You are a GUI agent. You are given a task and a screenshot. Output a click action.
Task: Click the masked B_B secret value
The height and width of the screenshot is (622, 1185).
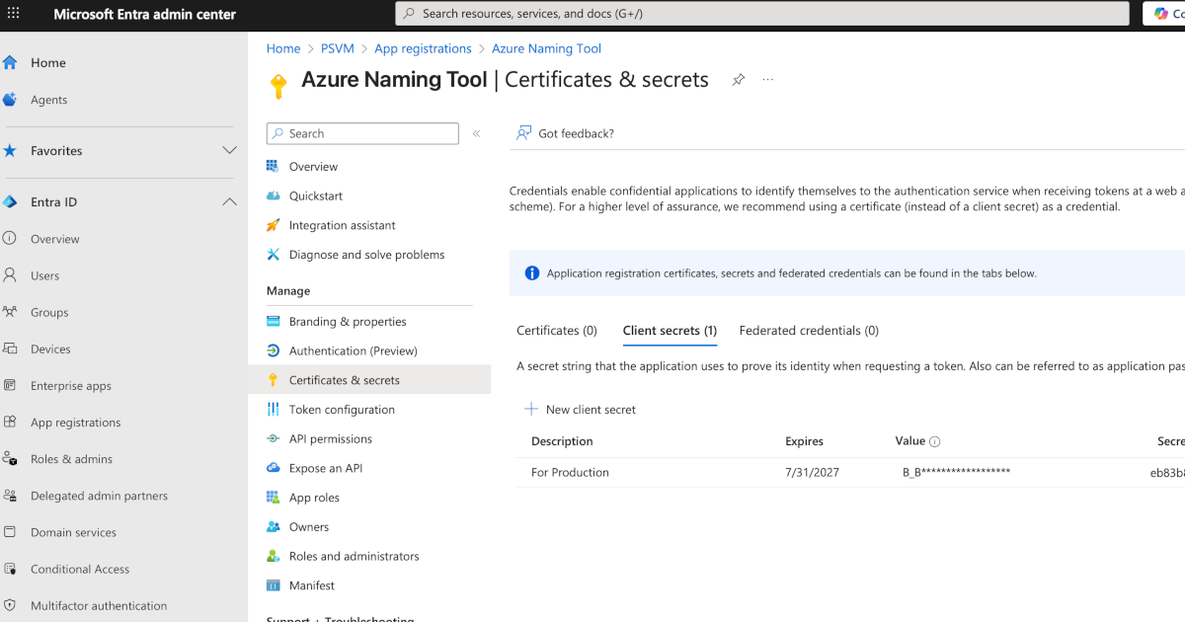coord(956,472)
